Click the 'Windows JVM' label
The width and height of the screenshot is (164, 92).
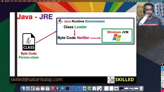(118, 32)
